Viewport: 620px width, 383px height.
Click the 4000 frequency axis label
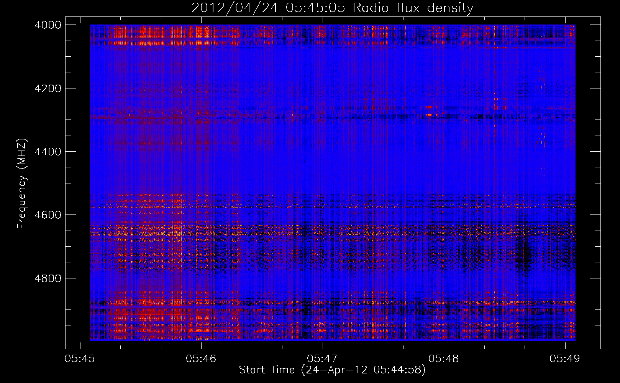(48, 25)
